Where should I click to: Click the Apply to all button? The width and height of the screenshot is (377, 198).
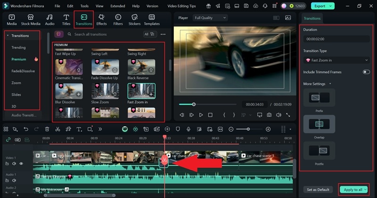[353, 190]
